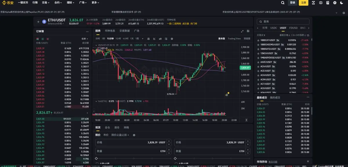Viewport: 348px width, 167px height.
Task: Open Ethereum价格 link under pair name
Action: (x=55, y=24)
